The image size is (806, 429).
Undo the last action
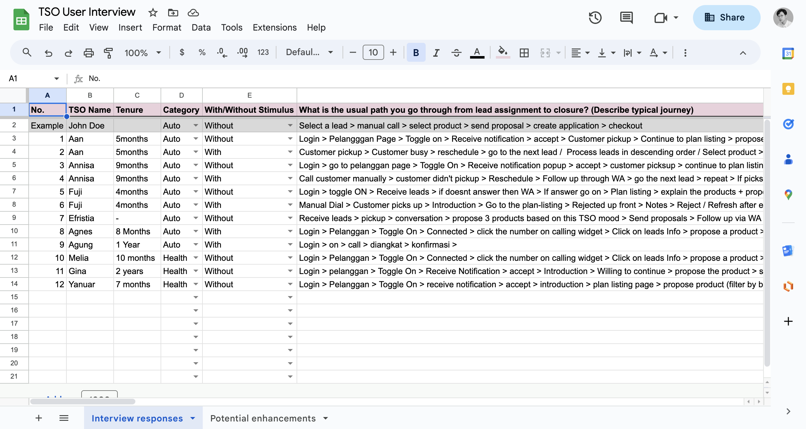click(x=48, y=53)
